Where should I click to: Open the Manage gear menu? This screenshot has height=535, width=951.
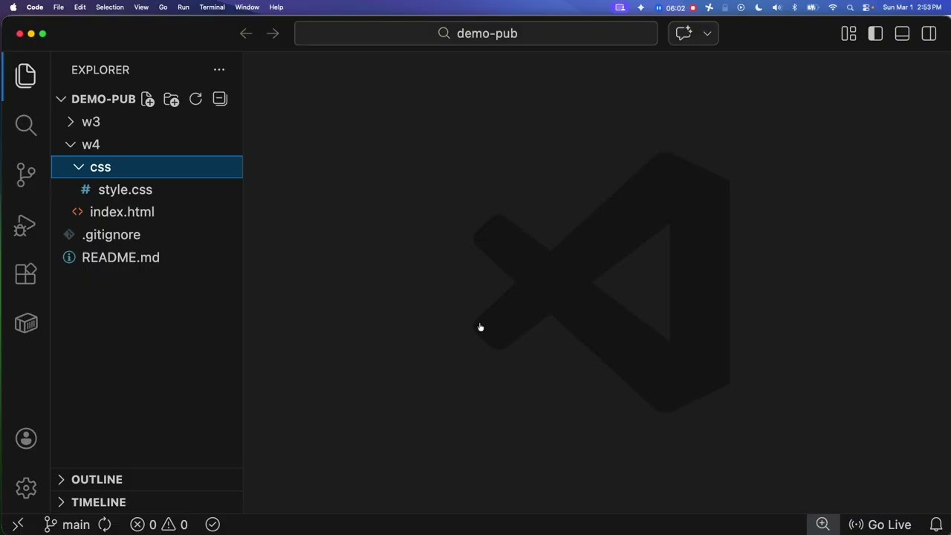click(26, 487)
